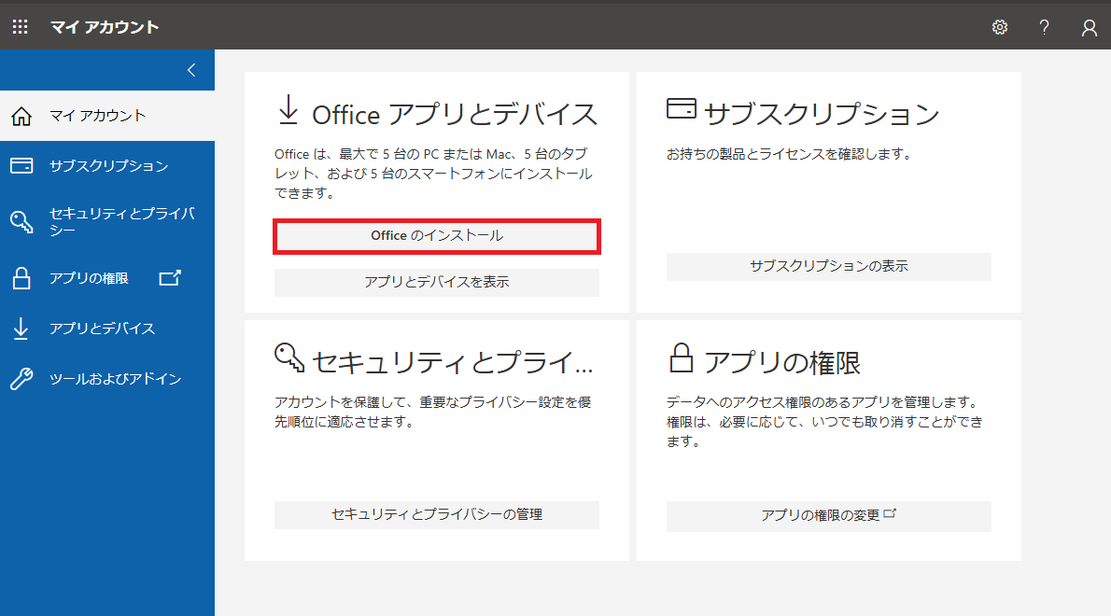Click the download arrow icon in sidebar

point(21,329)
